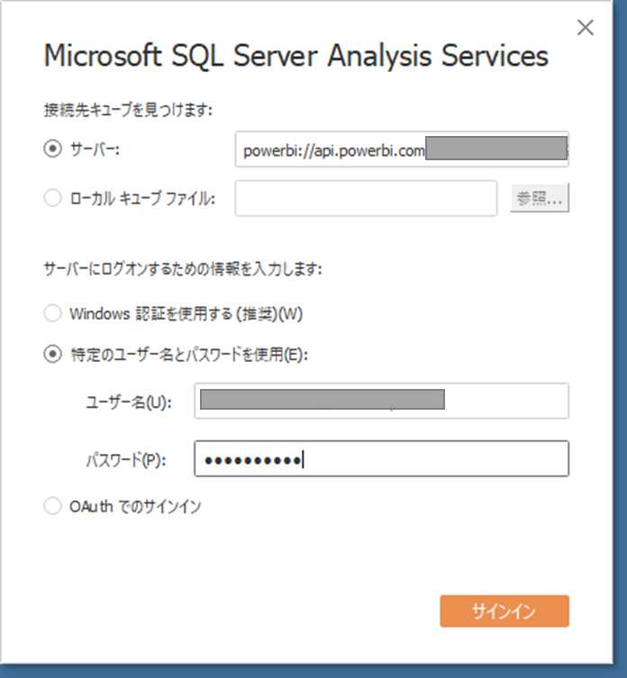Click the 接続先キューブを見つけます label
The height and width of the screenshot is (678, 627).
(128, 110)
